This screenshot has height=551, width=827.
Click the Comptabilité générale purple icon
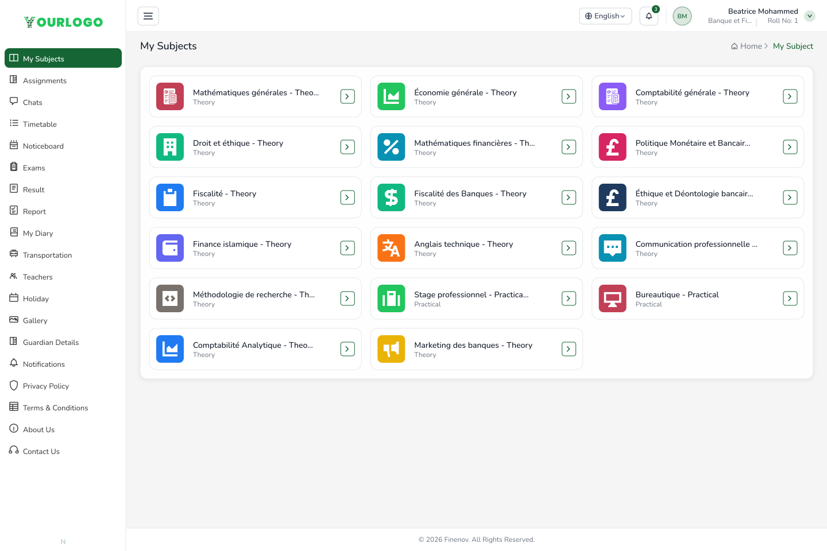point(613,96)
